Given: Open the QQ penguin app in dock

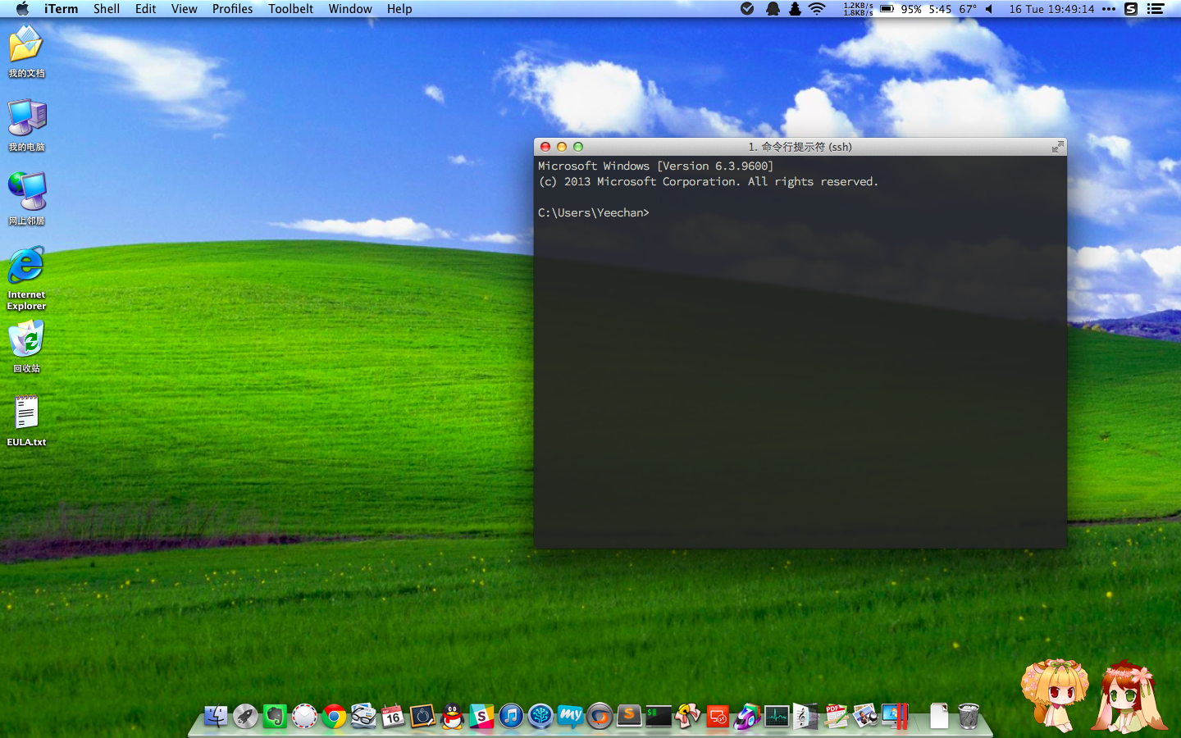Looking at the screenshot, I should click(x=452, y=717).
